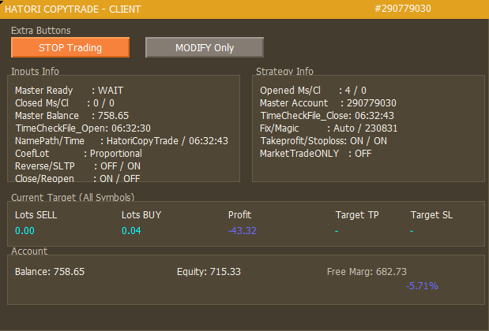Click the TimeCheckFile_Close 06:32:43 row
This screenshot has height=331, width=489.
(x=327, y=116)
